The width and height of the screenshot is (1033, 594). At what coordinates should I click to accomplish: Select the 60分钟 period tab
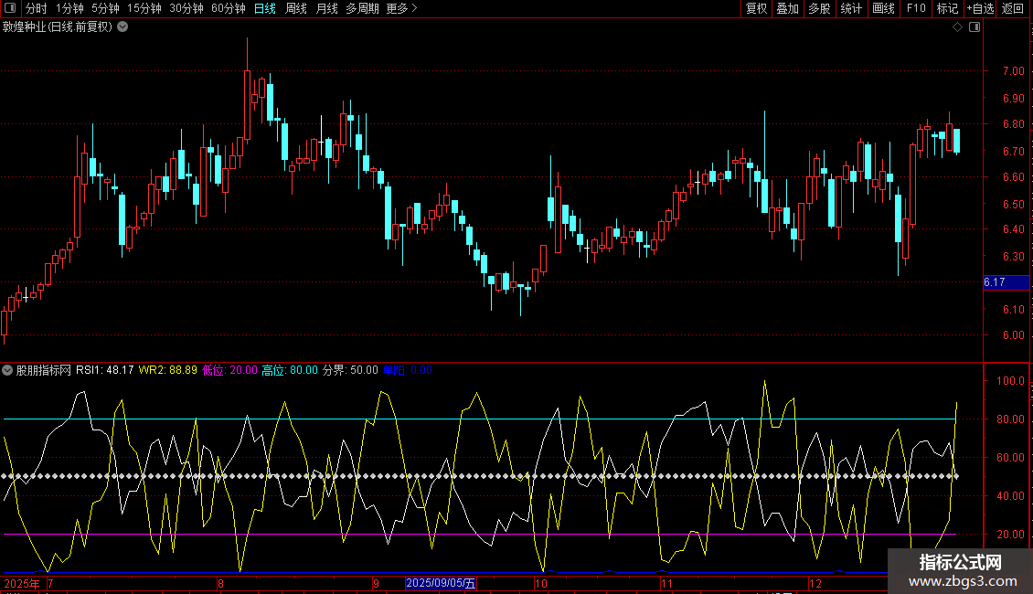pos(228,8)
